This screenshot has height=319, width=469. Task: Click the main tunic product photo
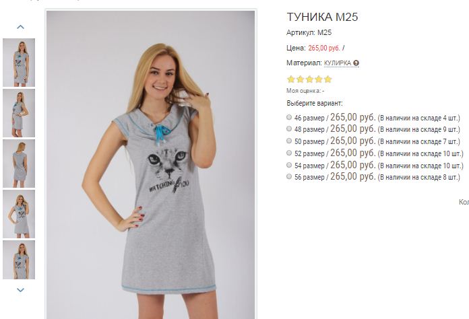click(x=150, y=165)
